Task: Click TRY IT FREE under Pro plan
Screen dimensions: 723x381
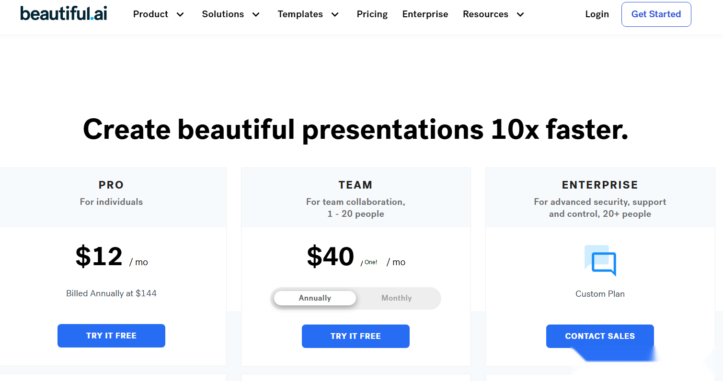Action: coord(111,336)
